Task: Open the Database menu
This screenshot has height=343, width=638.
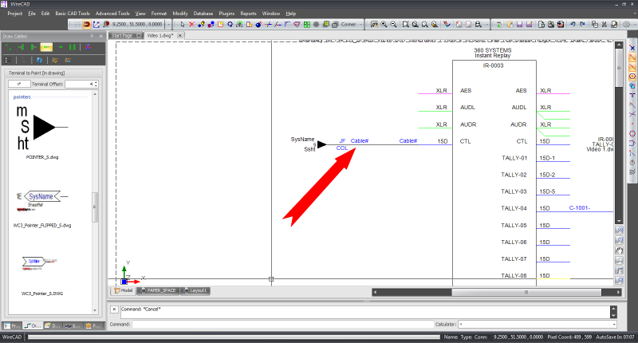Action: tap(203, 14)
